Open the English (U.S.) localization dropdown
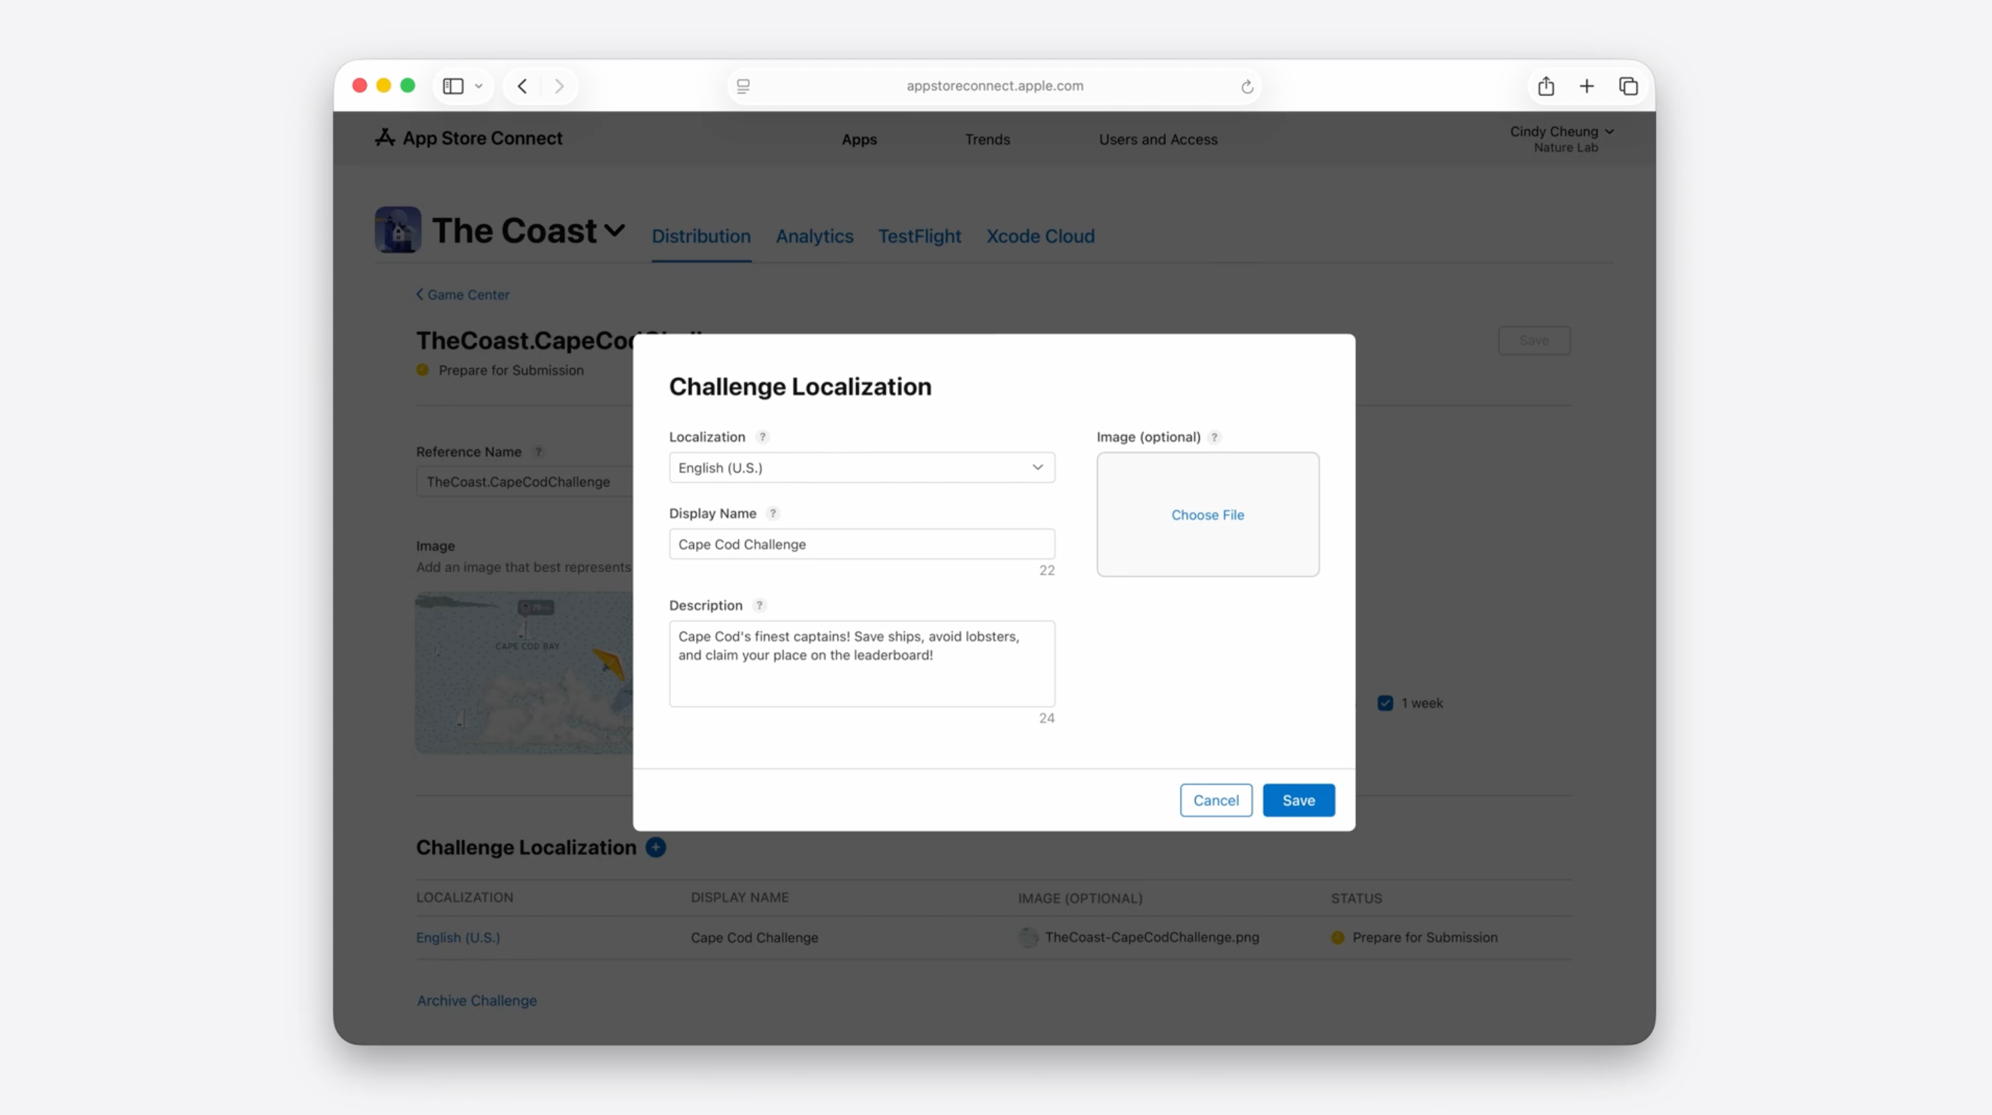The width and height of the screenshot is (1992, 1115). pos(862,468)
